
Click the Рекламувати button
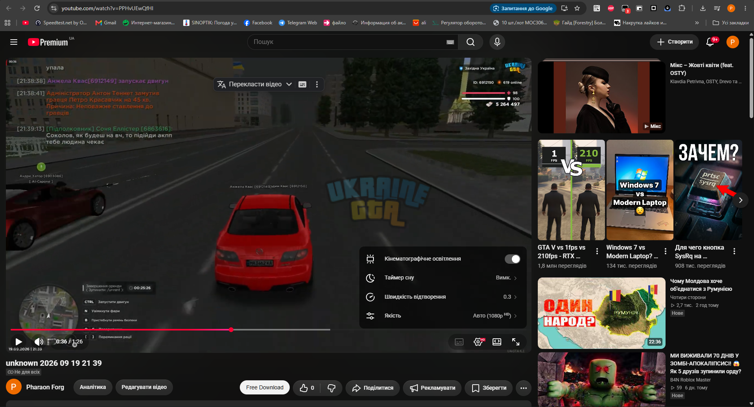click(x=432, y=388)
